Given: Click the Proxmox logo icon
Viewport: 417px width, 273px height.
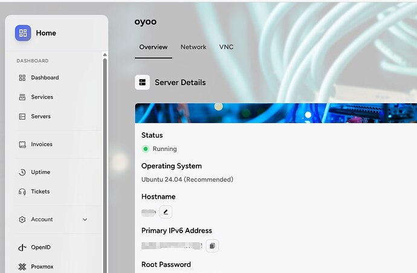Looking at the screenshot, I should (22, 266).
